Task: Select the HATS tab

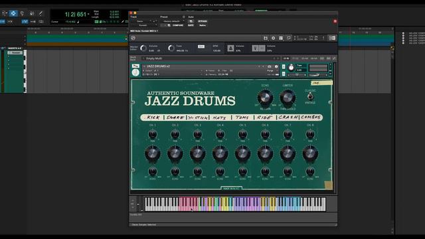Action: pos(220,118)
